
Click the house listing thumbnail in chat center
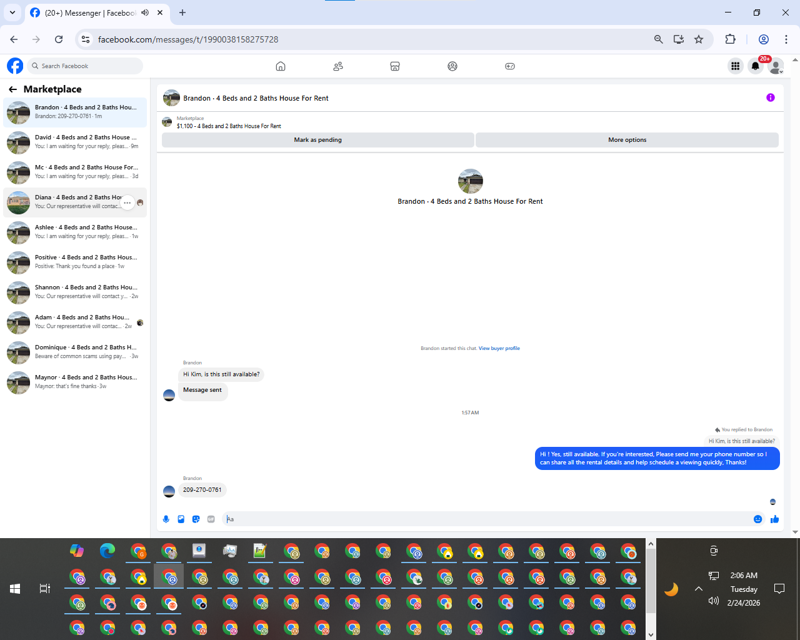[x=471, y=181]
